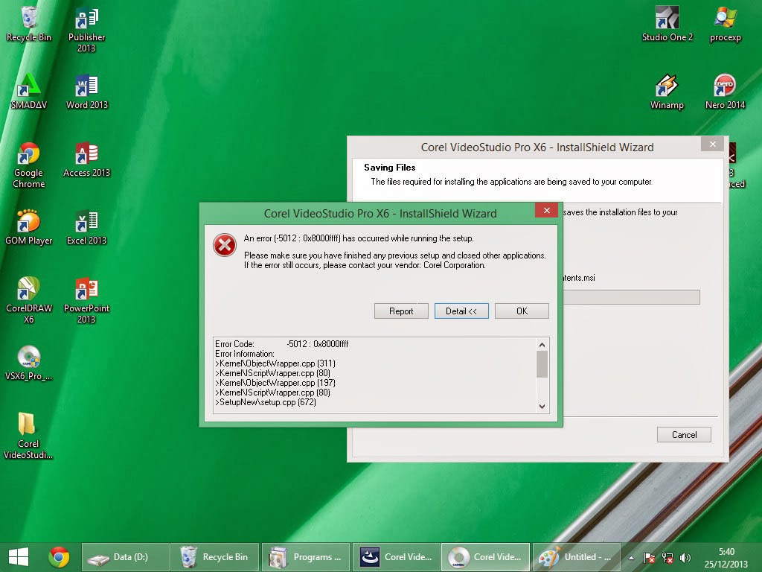Switch to Programs taskbar window
The height and width of the screenshot is (572, 762).
click(x=306, y=557)
